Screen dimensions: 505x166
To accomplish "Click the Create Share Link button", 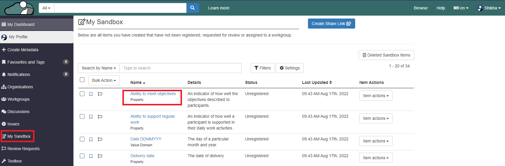I will 331,24.
